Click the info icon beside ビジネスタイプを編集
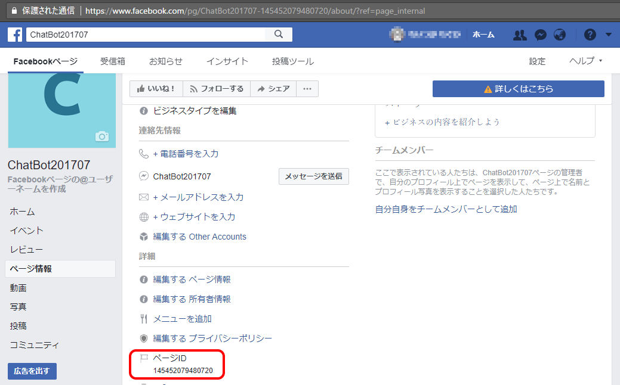Screen dimensions: 620x385 (x=144, y=111)
